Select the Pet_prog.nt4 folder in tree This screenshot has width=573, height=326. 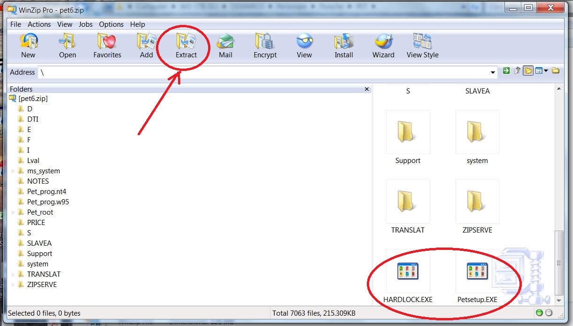[46, 192]
